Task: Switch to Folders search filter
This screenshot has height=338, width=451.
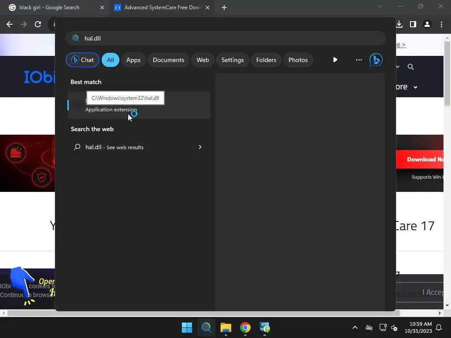Action: click(266, 60)
